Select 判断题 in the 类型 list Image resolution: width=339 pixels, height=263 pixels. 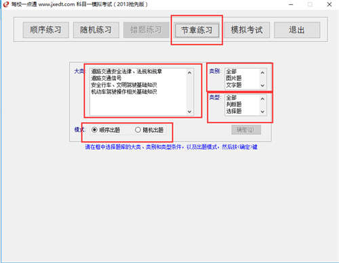coord(234,104)
